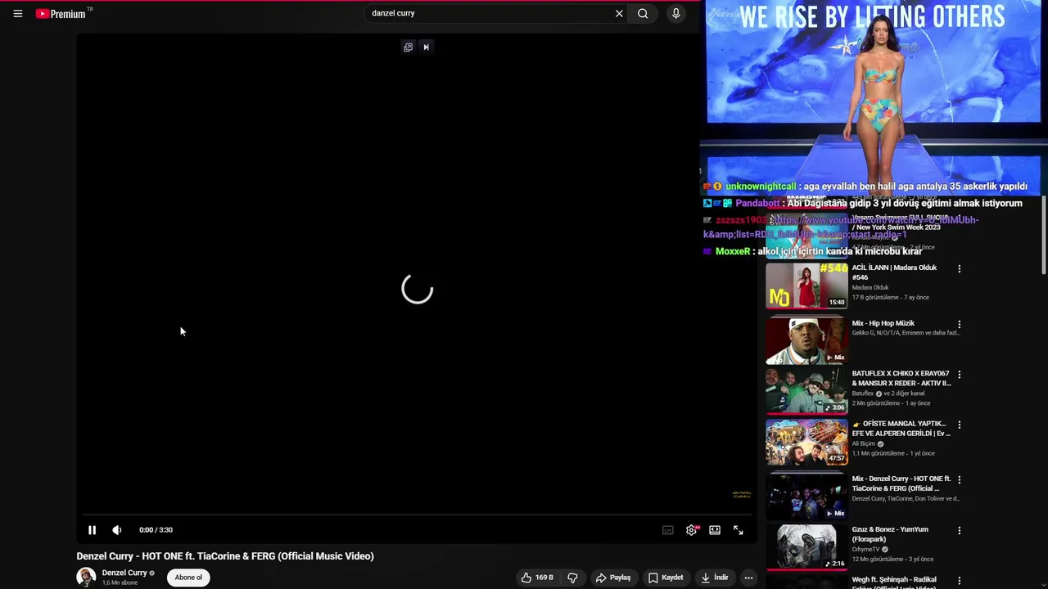Click chat username Pandabott
The height and width of the screenshot is (589, 1048).
click(757, 203)
